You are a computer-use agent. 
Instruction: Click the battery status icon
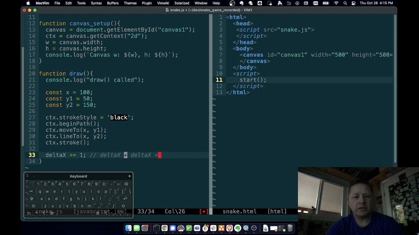[x=326, y=3]
